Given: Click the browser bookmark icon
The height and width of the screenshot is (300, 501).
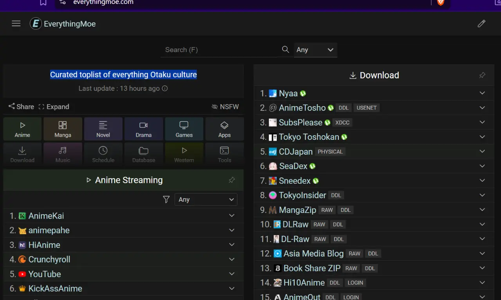Looking at the screenshot, I should pyautogui.click(x=43, y=3).
